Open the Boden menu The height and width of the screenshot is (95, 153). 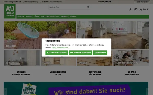point(29,16)
